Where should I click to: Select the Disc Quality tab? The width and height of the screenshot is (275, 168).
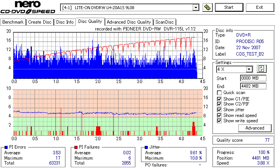(x=90, y=21)
